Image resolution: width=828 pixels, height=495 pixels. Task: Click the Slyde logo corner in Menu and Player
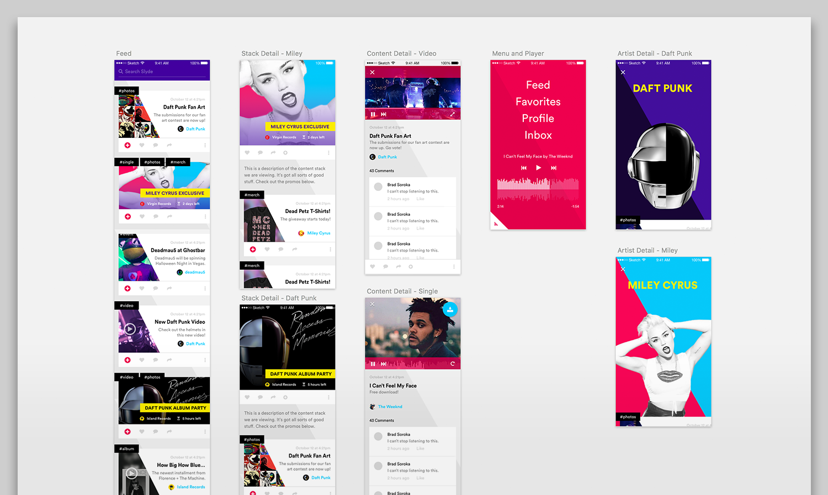tap(496, 223)
